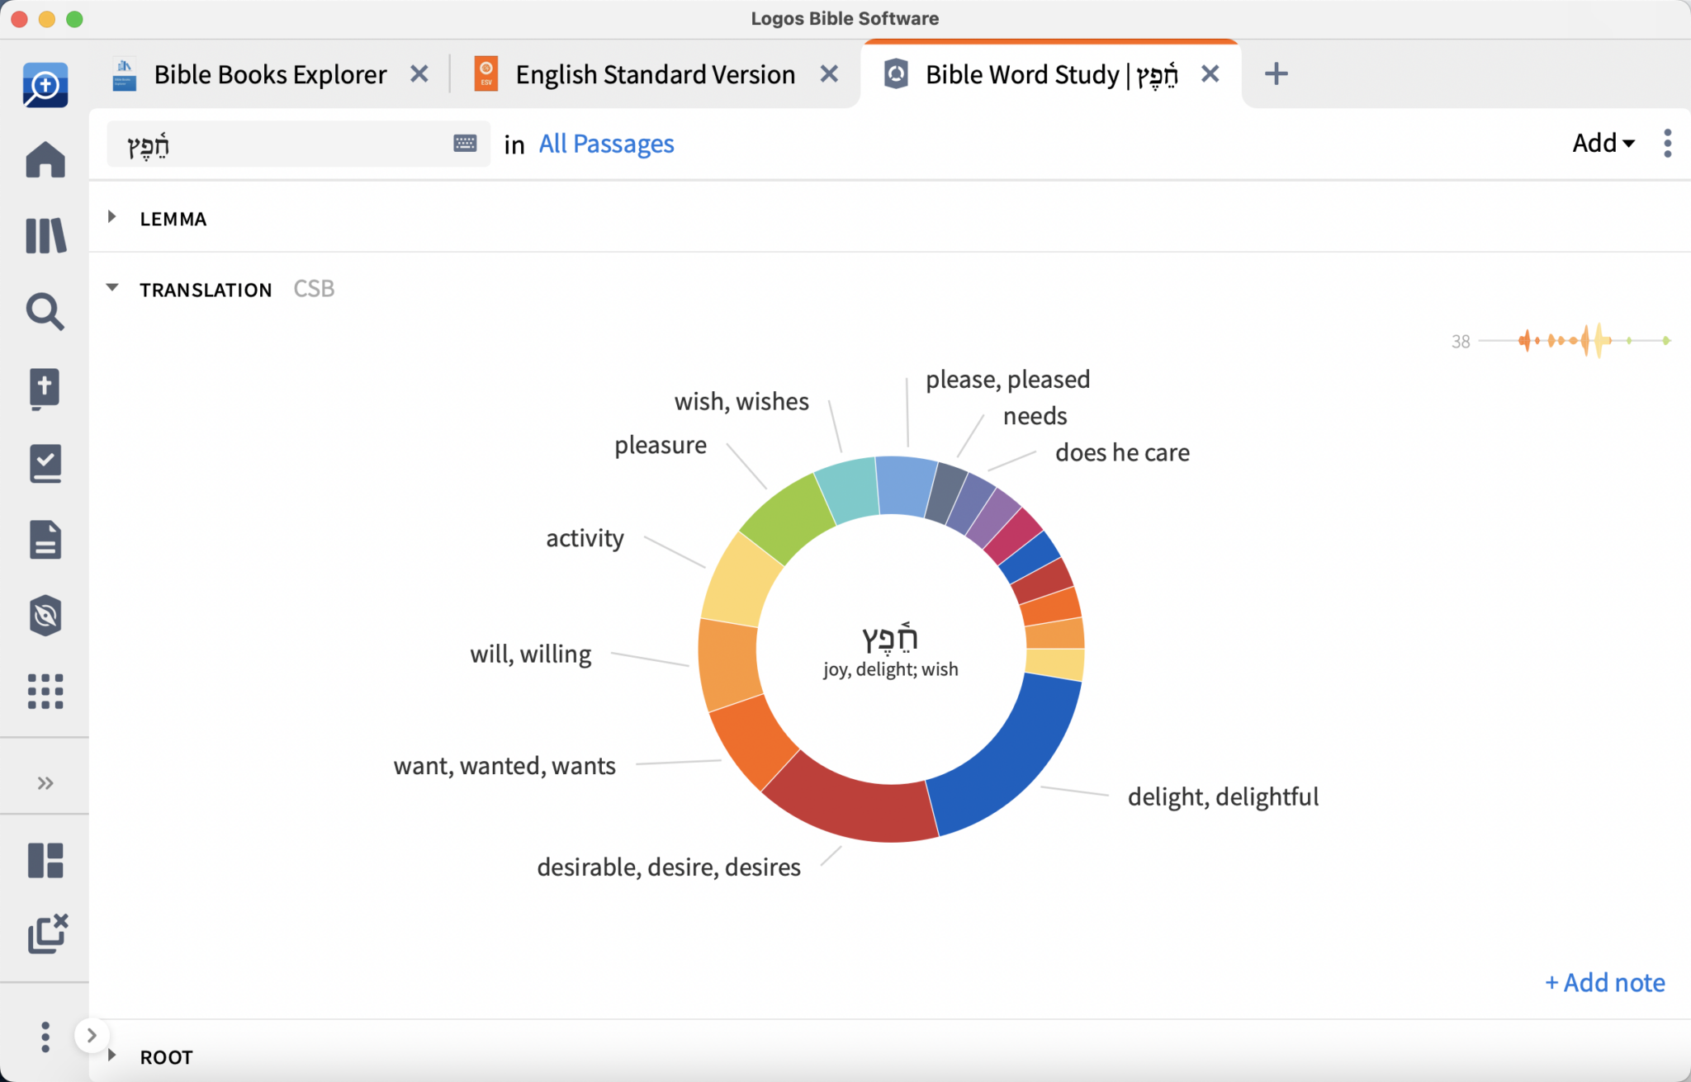Open the Hebrew keyboard icon
The width and height of the screenshot is (1691, 1082).
tap(465, 144)
